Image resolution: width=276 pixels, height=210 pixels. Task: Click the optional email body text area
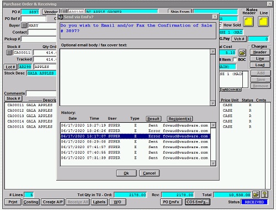pos(135,77)
